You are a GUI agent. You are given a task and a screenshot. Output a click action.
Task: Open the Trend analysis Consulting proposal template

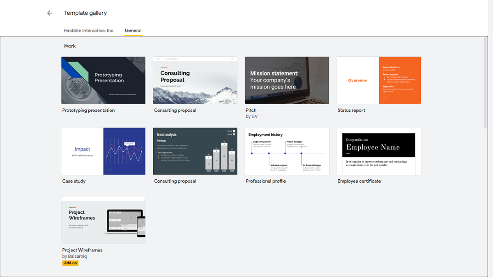pos(195,151)
